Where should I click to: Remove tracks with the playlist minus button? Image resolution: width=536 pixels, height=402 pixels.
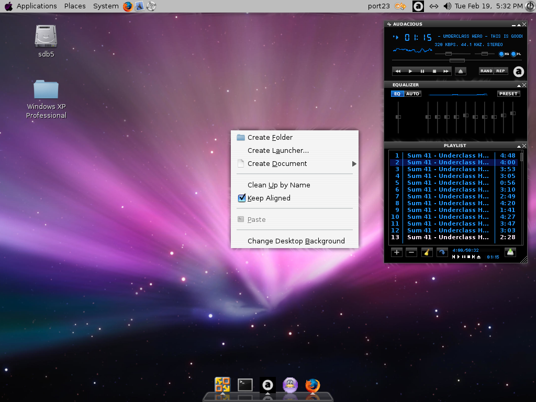click(411, 252)
